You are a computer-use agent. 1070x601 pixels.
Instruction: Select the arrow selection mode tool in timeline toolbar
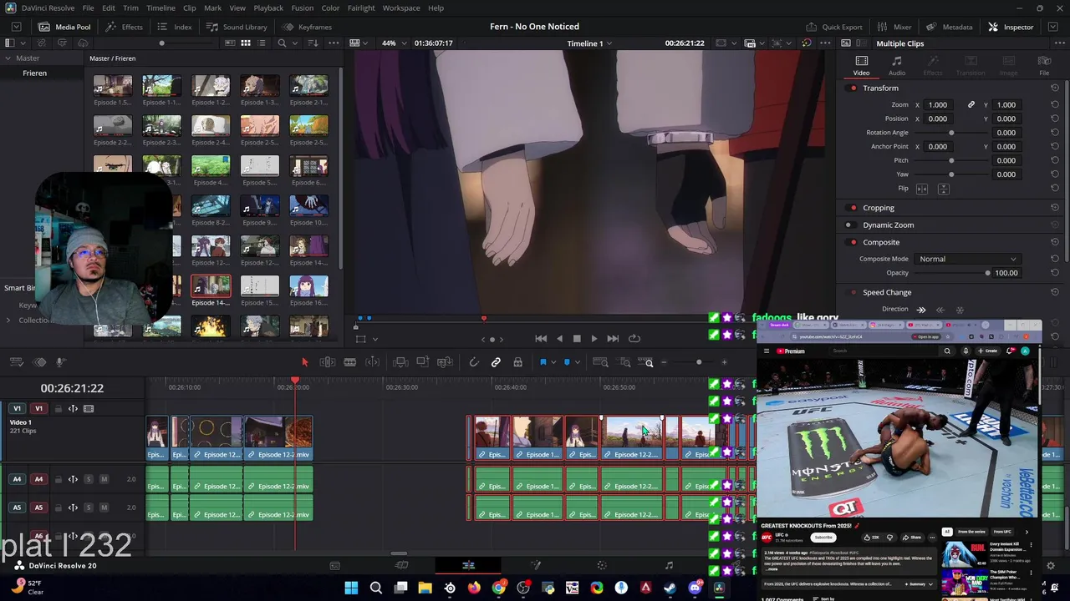304,362
